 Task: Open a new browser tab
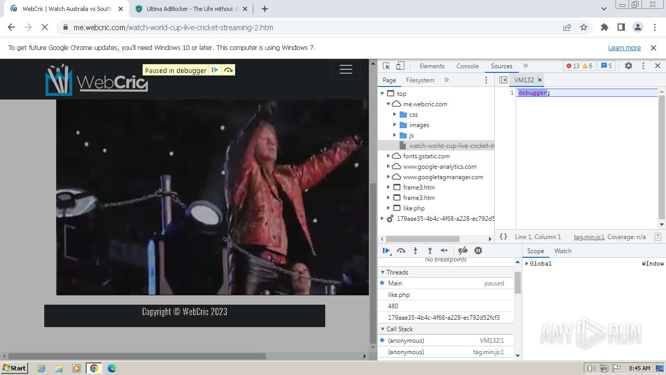265,9
